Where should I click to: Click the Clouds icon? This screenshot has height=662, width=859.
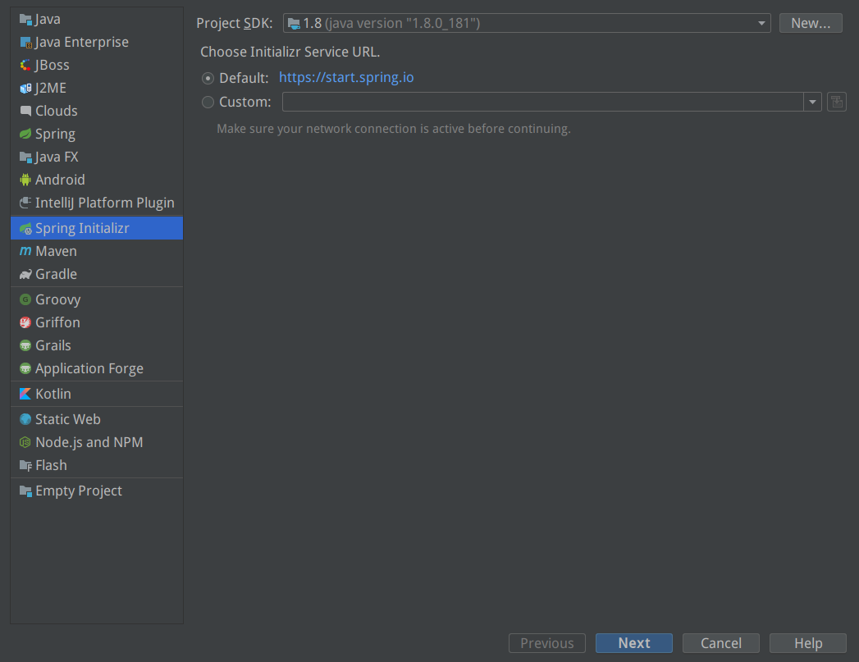(25, 112)
